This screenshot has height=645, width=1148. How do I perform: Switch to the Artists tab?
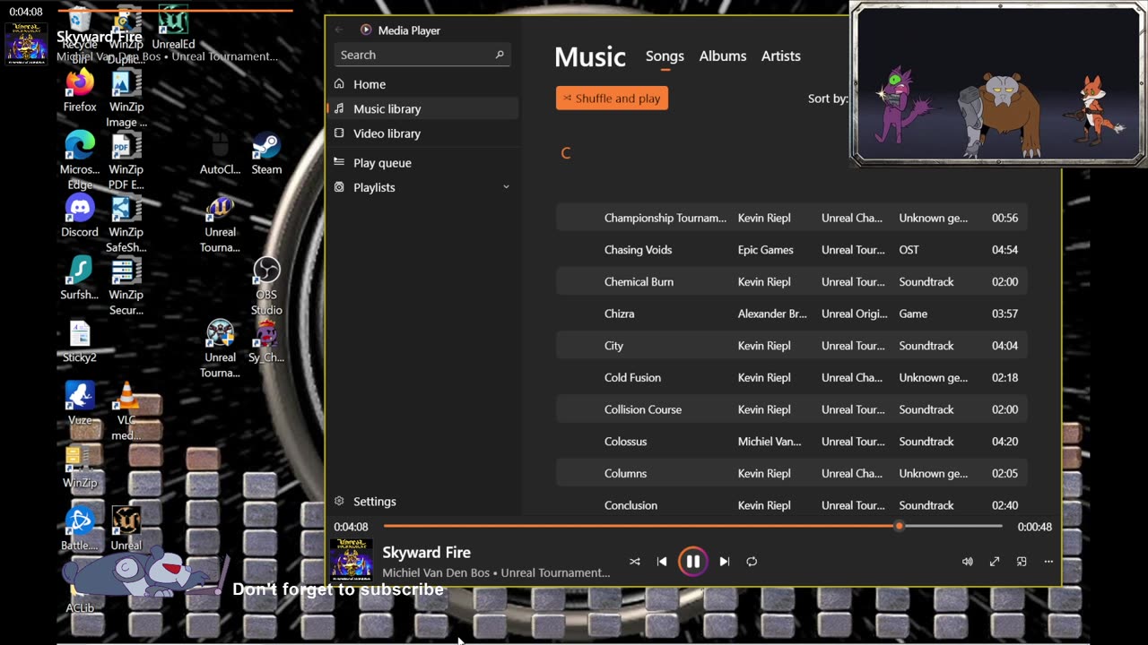point(781,56)
